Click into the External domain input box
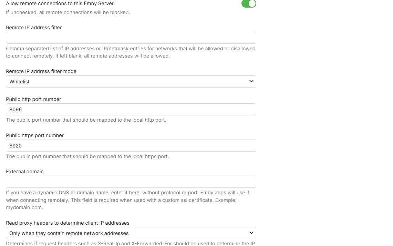Image resolution: width=393 pixels, height=246 pixels. point(131,182)
